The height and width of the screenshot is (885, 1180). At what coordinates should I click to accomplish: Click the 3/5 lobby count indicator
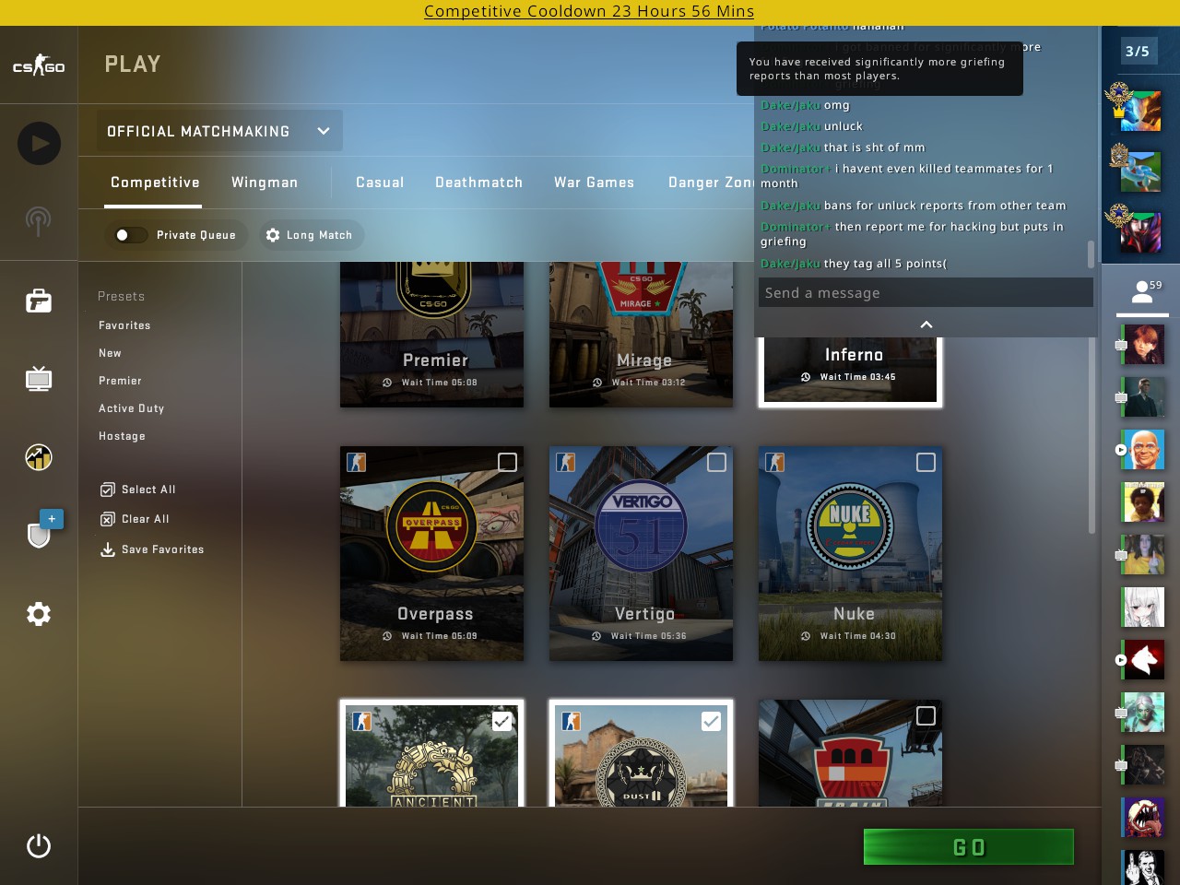1138,52
